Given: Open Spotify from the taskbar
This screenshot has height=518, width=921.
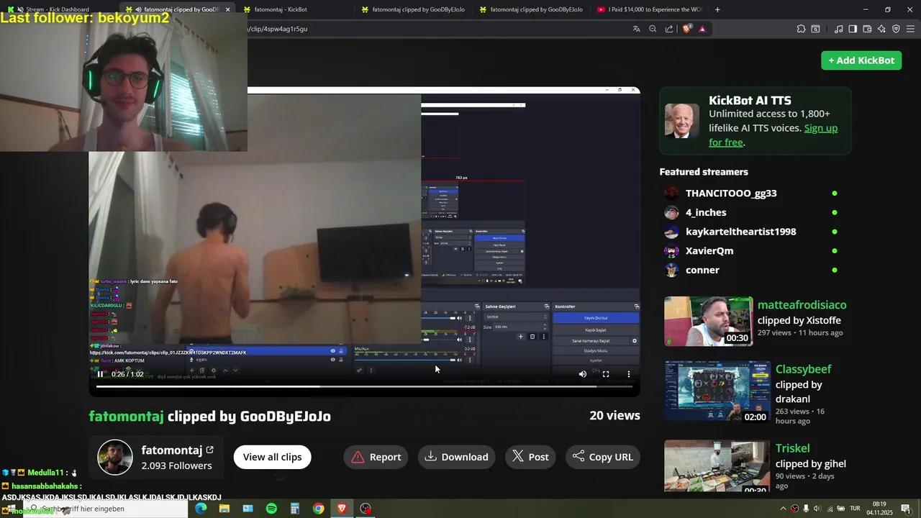Looking at the screenshot, I should pos(271,509).
